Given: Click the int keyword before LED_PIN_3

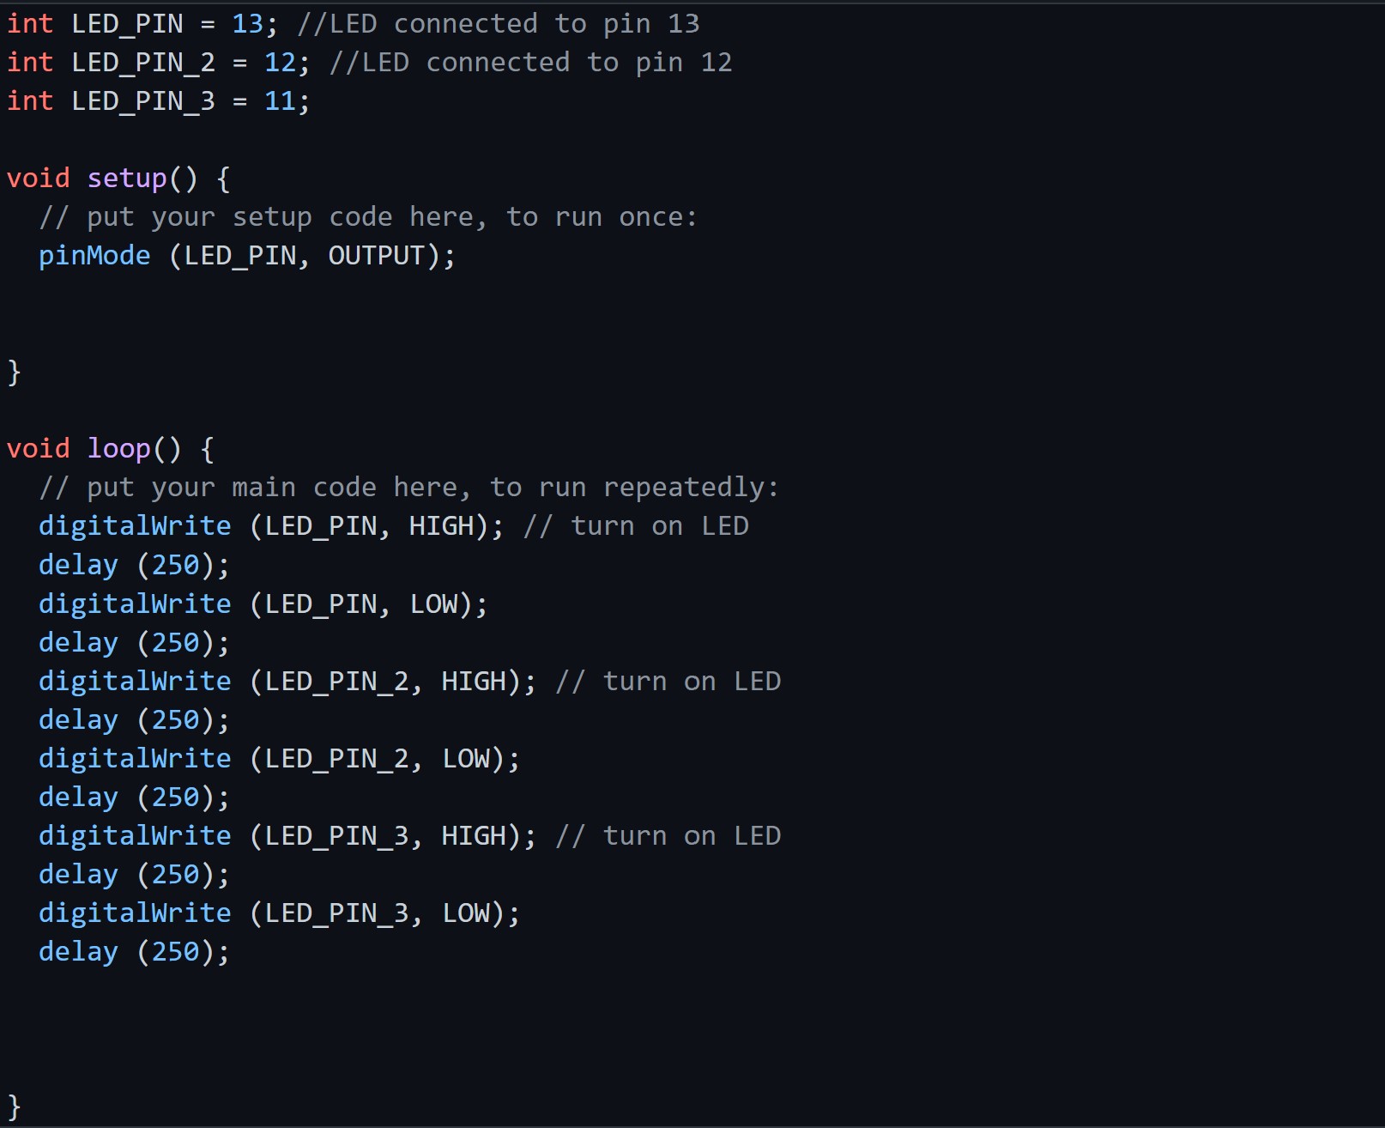Looking at the screenshot, I should [30, 101].
